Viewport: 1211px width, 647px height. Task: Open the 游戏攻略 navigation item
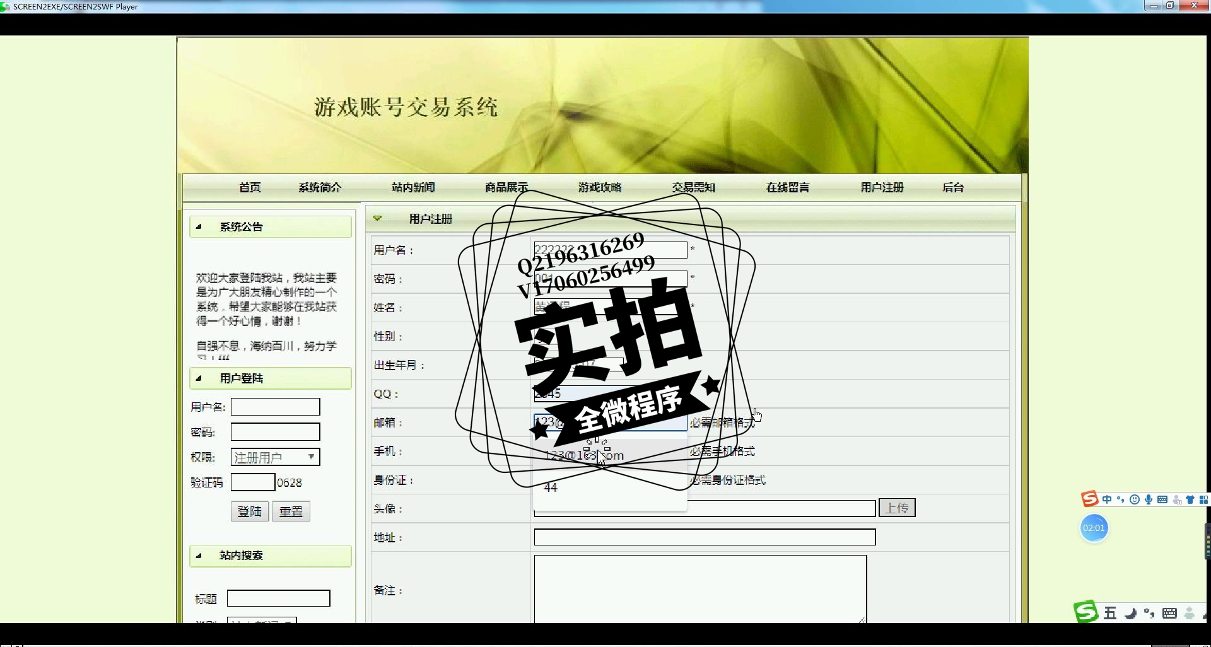pos(600,187)
